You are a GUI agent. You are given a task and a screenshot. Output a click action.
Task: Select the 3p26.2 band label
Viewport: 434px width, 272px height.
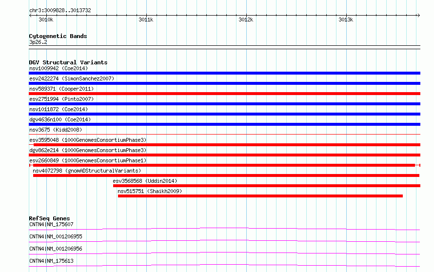tap(38, 42)
